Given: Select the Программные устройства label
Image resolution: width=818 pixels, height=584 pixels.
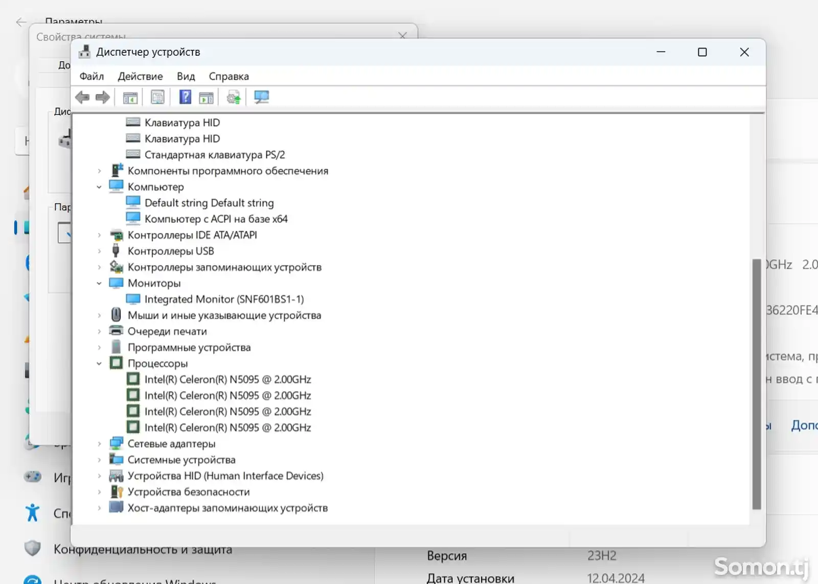Looking at the screenshot, I should point(189,347).
